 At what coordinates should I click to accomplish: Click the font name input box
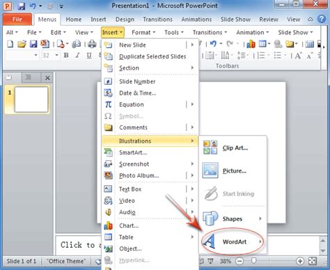click(22, 55)
